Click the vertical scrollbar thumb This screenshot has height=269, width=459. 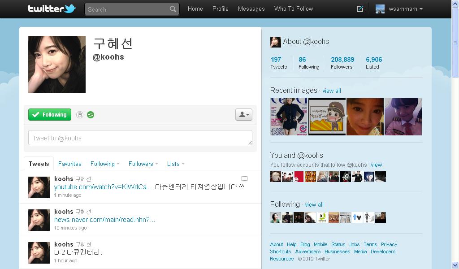coord(455,43)
